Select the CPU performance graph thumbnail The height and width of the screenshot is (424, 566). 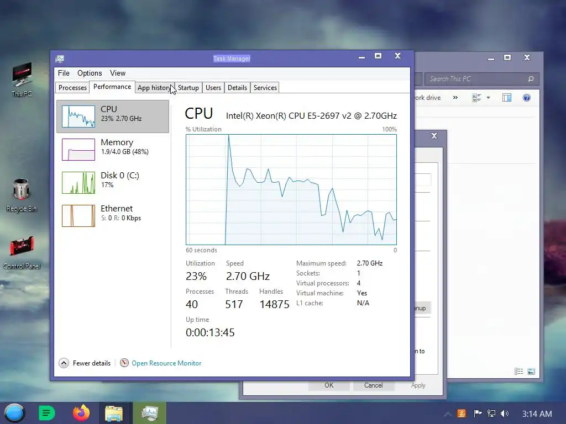(78, 116)
